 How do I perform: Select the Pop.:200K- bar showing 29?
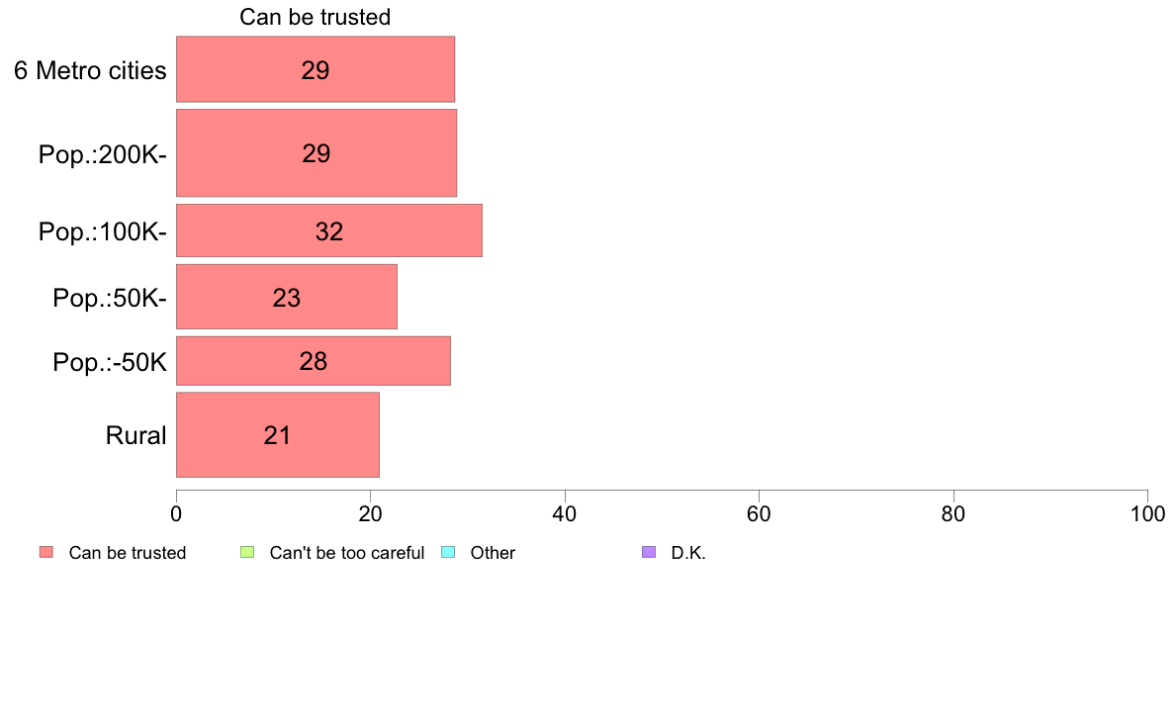pos(316,153)
